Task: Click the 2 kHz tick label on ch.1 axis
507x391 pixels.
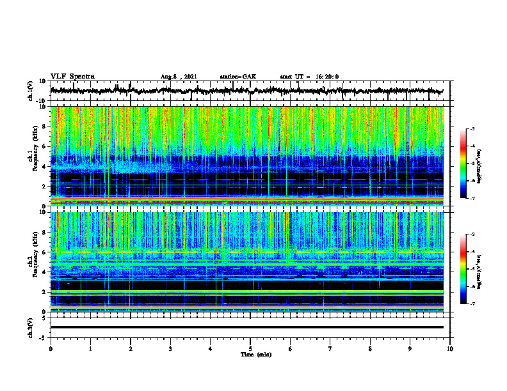Action: pyautogui.click(x=45, y=187)
